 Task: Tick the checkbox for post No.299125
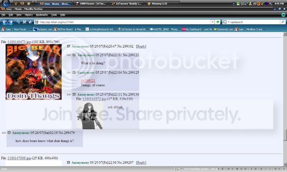tap(74, 72)
